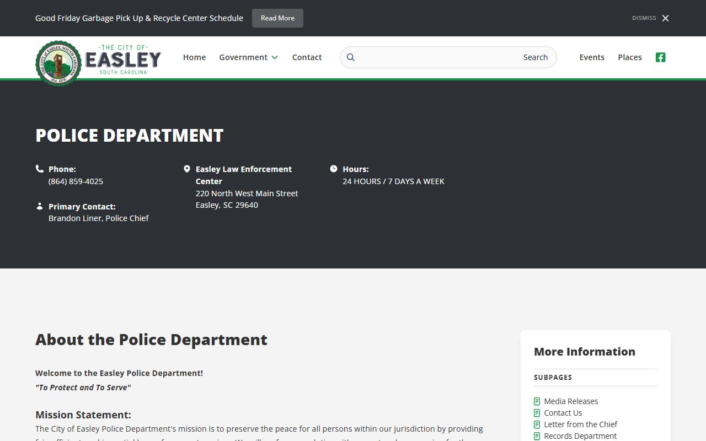This screenshot has height=441, width=706.
Task: Click the map pin icon beside address
Action: coord(187,169)
